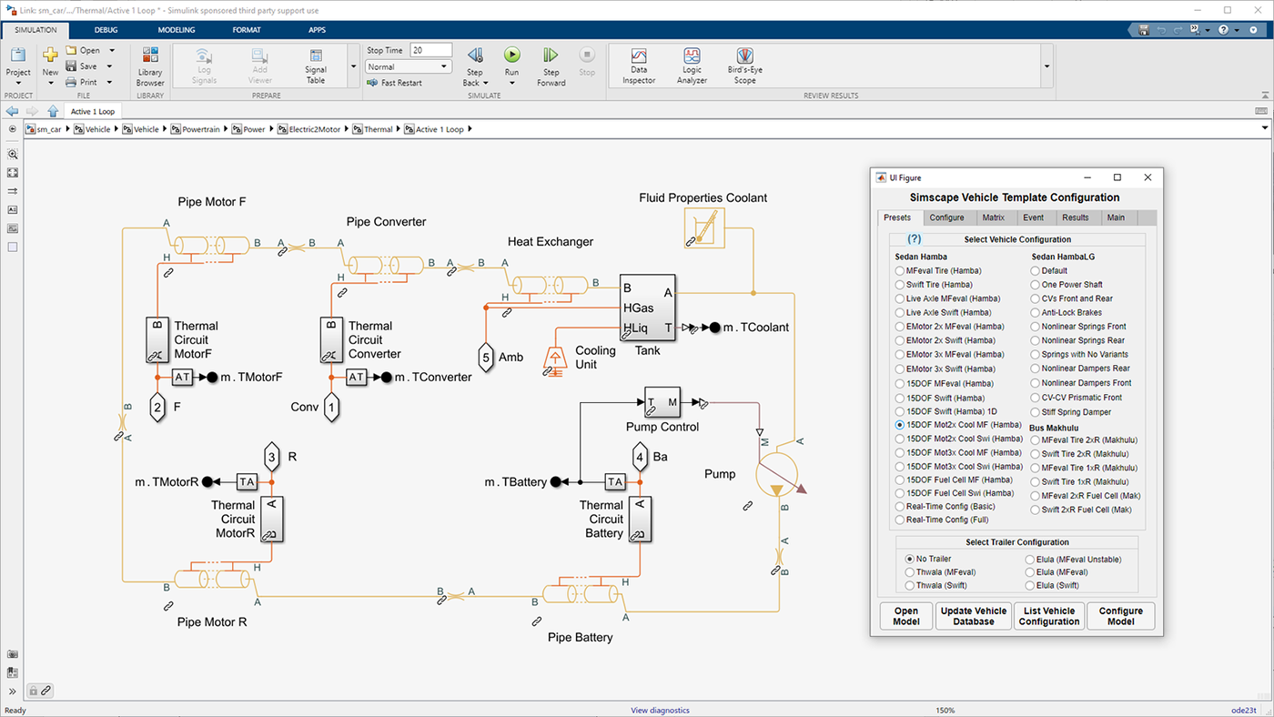Image resolution: width=1274 pixels, height=717 pixels.
Task: Click the Step Forward icon
Action: (551, 56)
